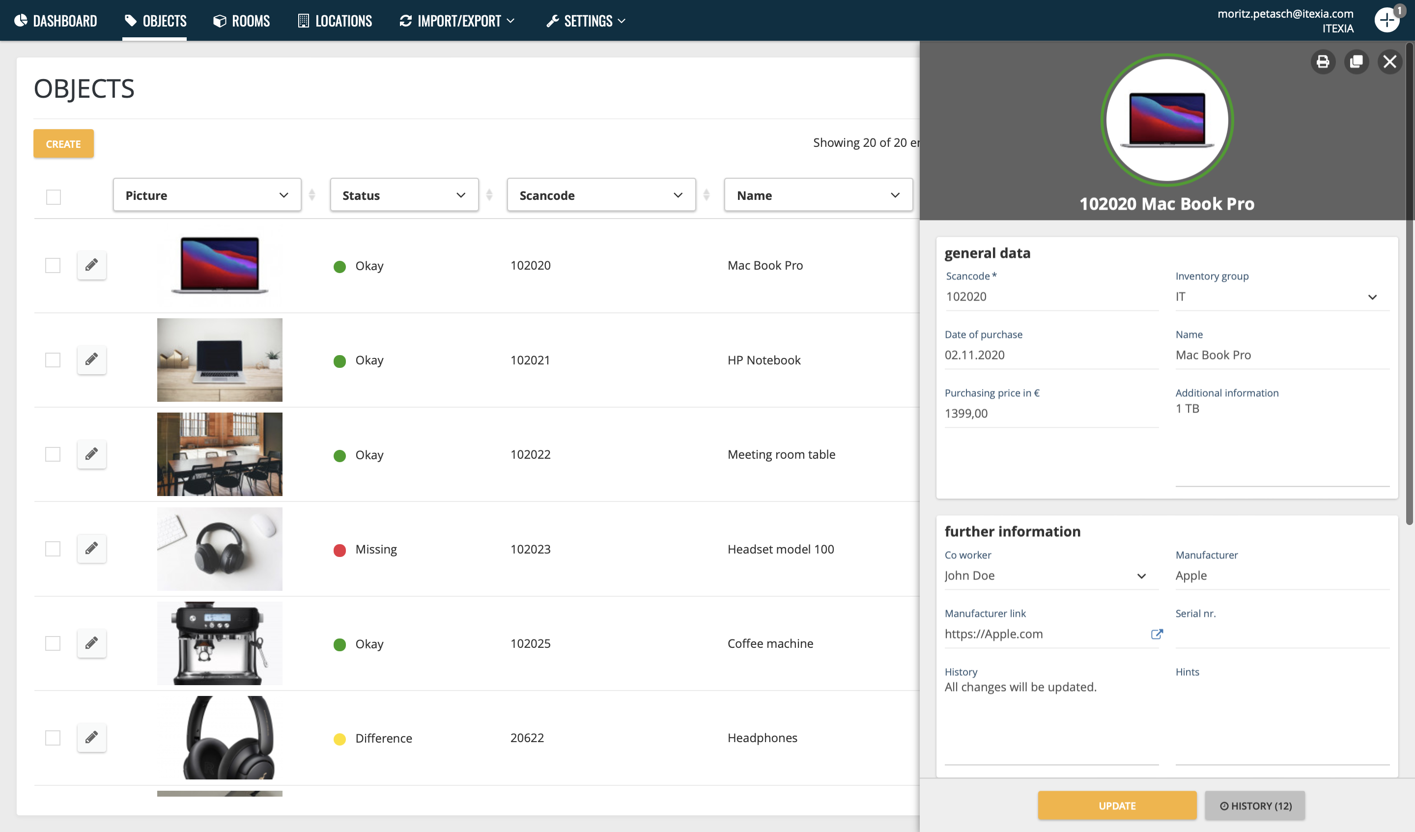Click the pencil edit icon for HP Notebook

coord(91,360)
